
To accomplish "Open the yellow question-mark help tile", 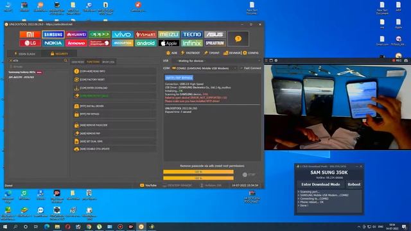I will [238, 38].
